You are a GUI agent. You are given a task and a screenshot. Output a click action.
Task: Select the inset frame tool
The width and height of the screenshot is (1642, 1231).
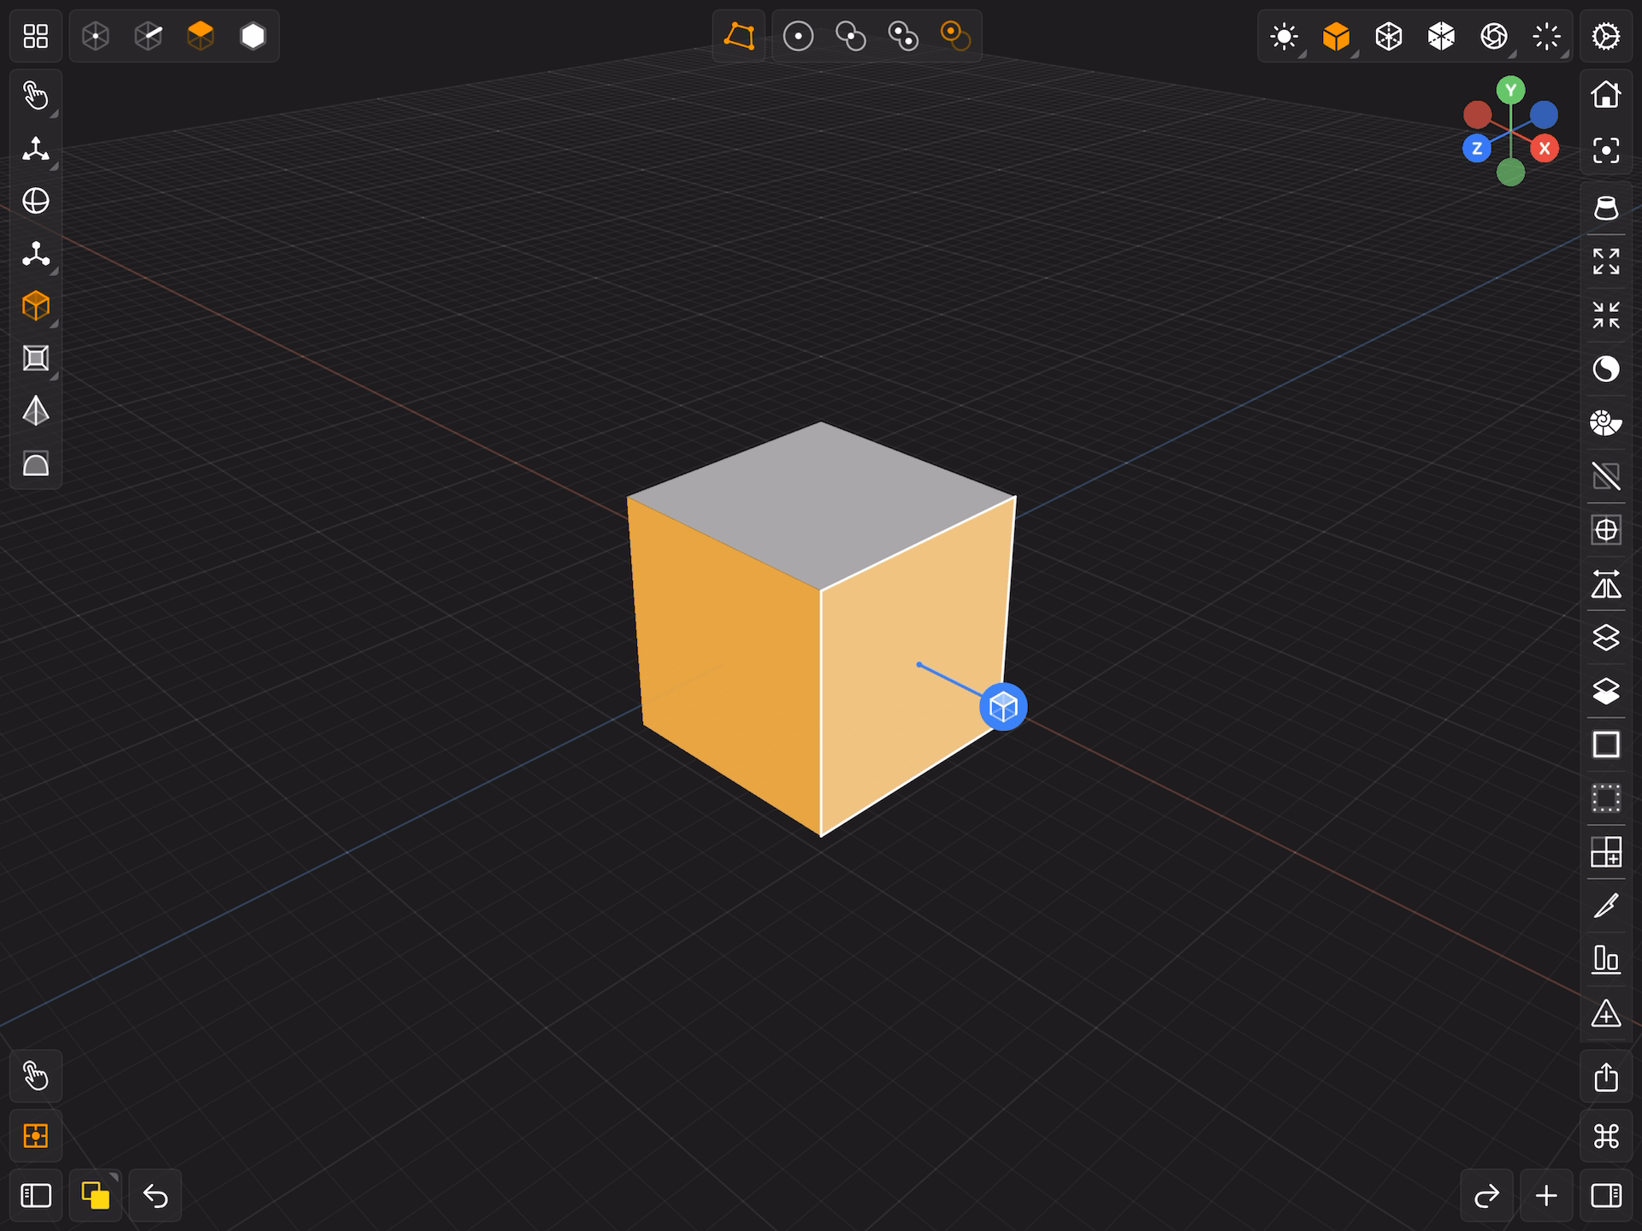coord(35,359)
